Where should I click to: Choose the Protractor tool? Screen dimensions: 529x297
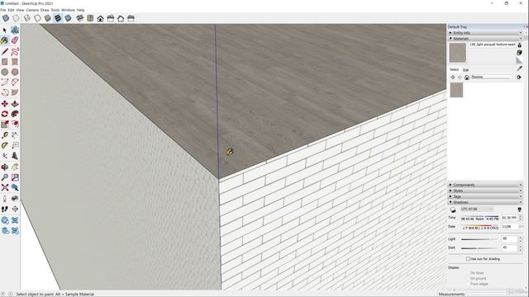(x=5, y=145)
